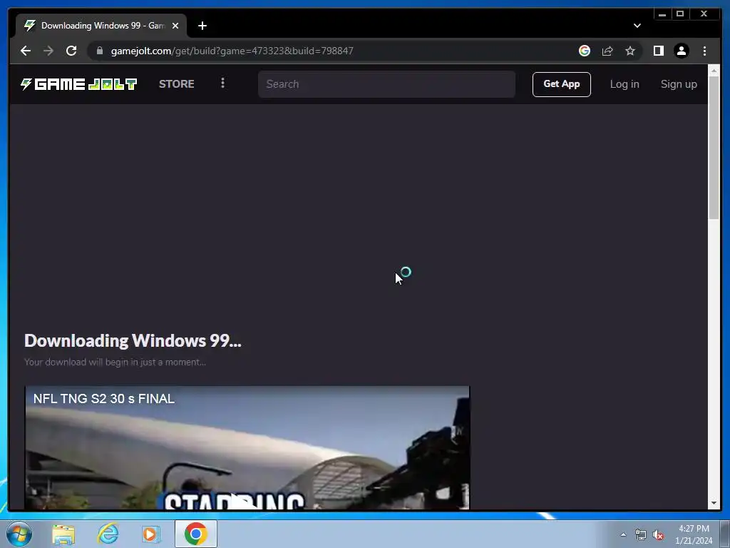Click the forward navigation arrow
Image resolution: width=730 pixels, height=548 pixels.
coord(48,51)
